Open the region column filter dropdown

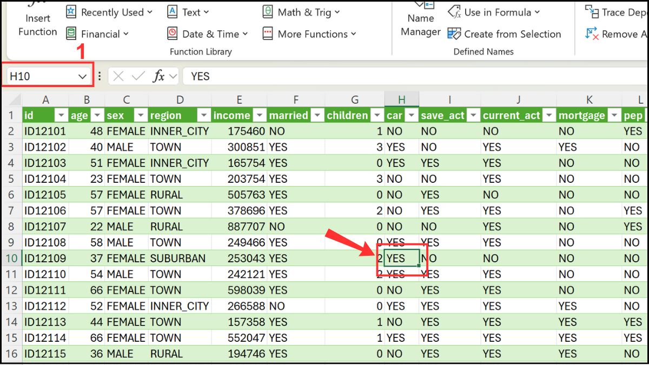pos(204,115)
